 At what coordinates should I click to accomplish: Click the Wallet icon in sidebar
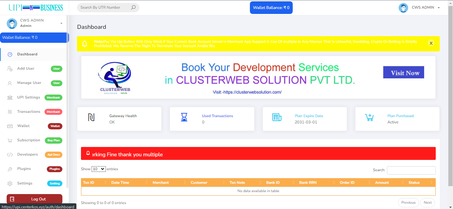[10, 126]
